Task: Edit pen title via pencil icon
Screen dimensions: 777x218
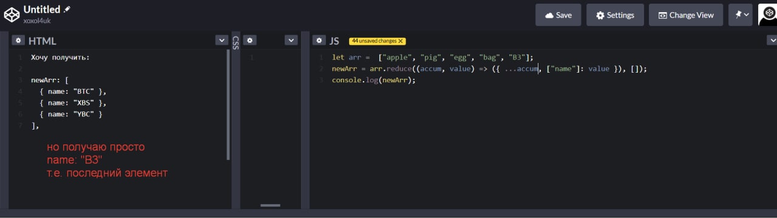Action: click(x=67, y=9)
